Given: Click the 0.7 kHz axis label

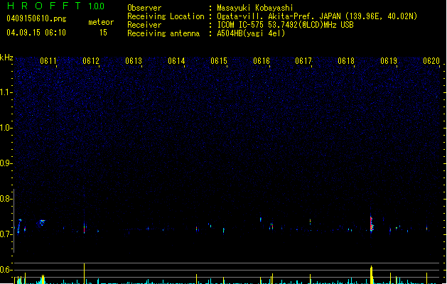Looking at the screenshot, I should click(6, 234).
